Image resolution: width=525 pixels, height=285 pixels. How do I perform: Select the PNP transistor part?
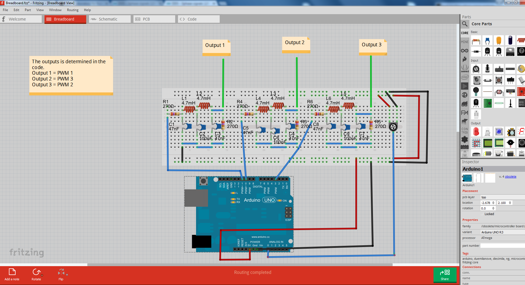[x=487, y=52]
